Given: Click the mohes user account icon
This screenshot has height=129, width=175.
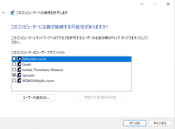Looking at the screenshot, I should click(x=19, y=70).
